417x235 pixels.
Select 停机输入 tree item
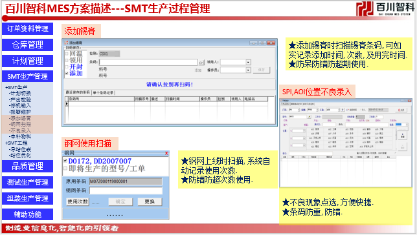tap(20, 106)
